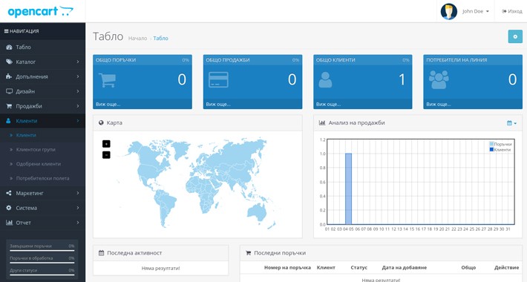
Task: Click the credit card icon in ОБЩО ПРОДАЖБИ tile
Action: tap(218, 80)
